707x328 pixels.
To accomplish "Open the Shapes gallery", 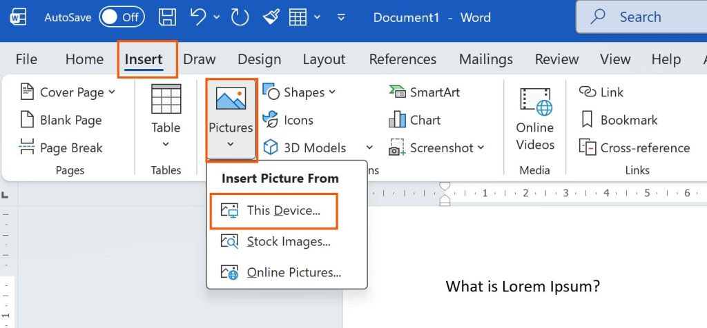I will 300,92.
